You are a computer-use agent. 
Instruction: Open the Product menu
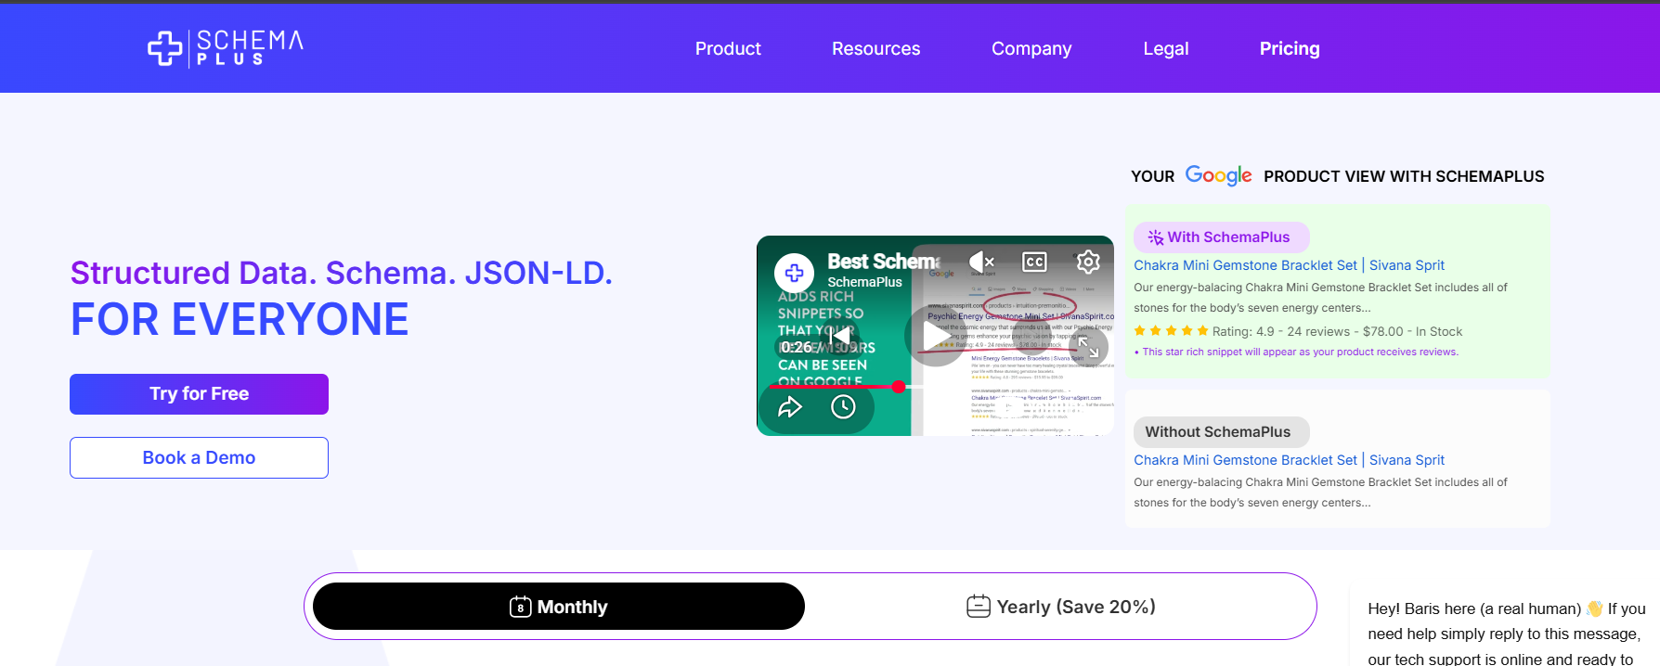tap(728, 48)
